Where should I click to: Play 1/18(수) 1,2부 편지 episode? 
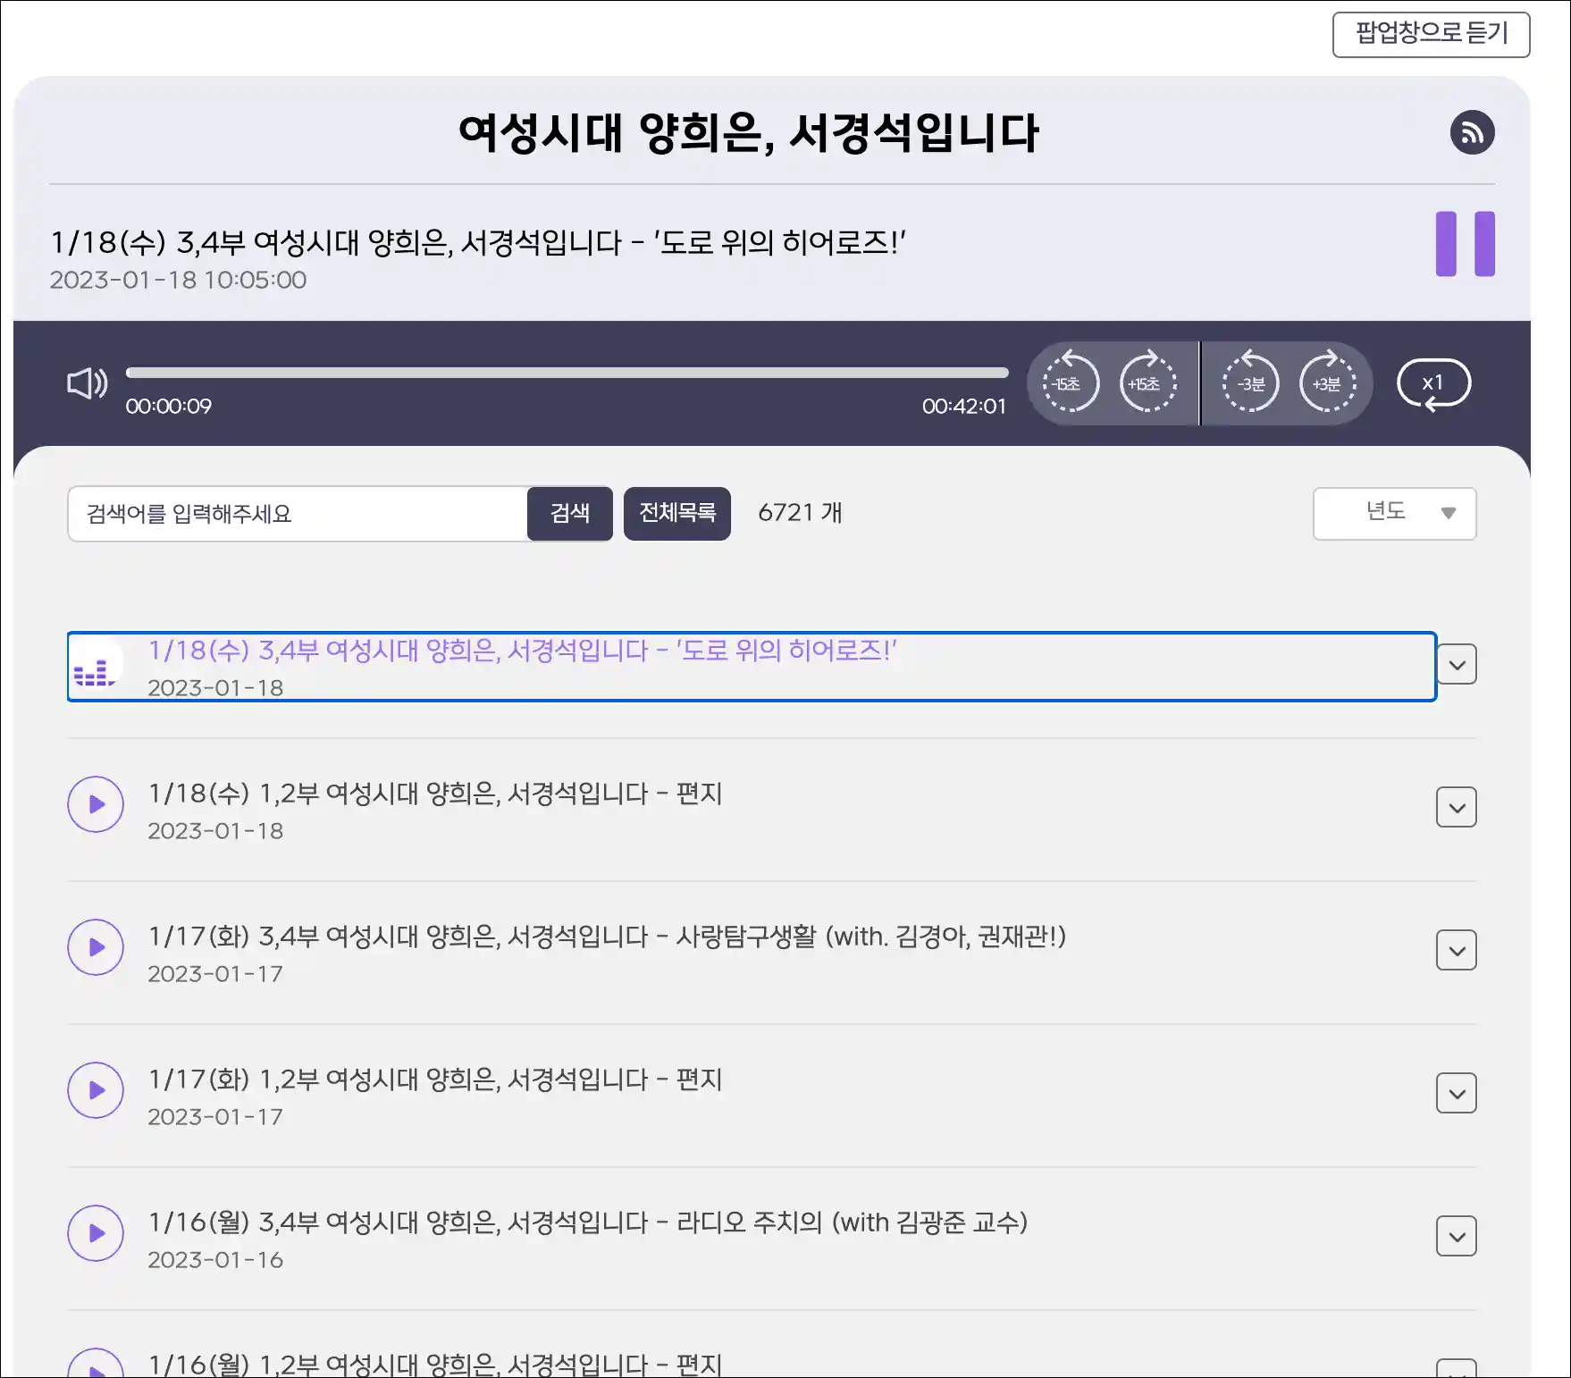pyautogui.click(x=96, y=804)
